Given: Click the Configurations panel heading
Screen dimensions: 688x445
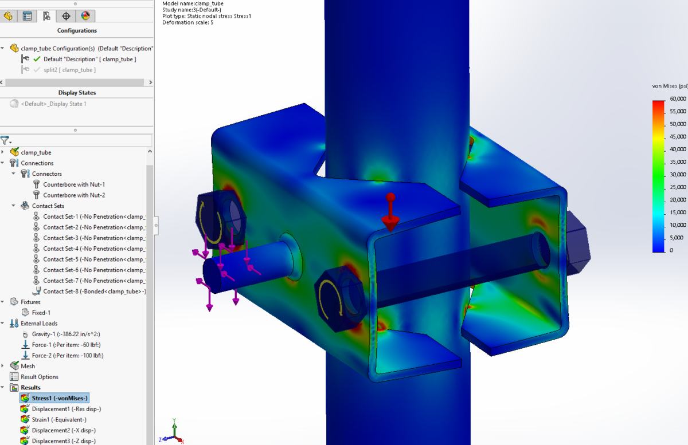Looking at the screenshot, I should coord(77,30).
